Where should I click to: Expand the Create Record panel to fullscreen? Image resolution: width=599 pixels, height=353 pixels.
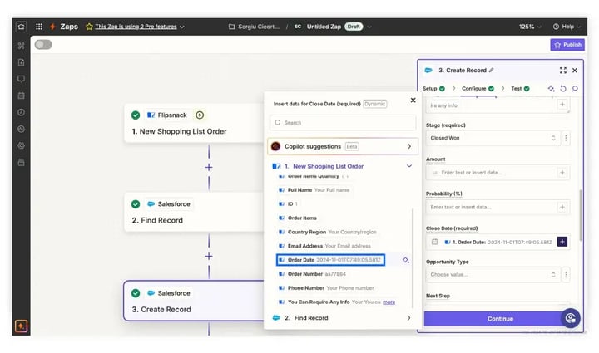pos(563,70)
